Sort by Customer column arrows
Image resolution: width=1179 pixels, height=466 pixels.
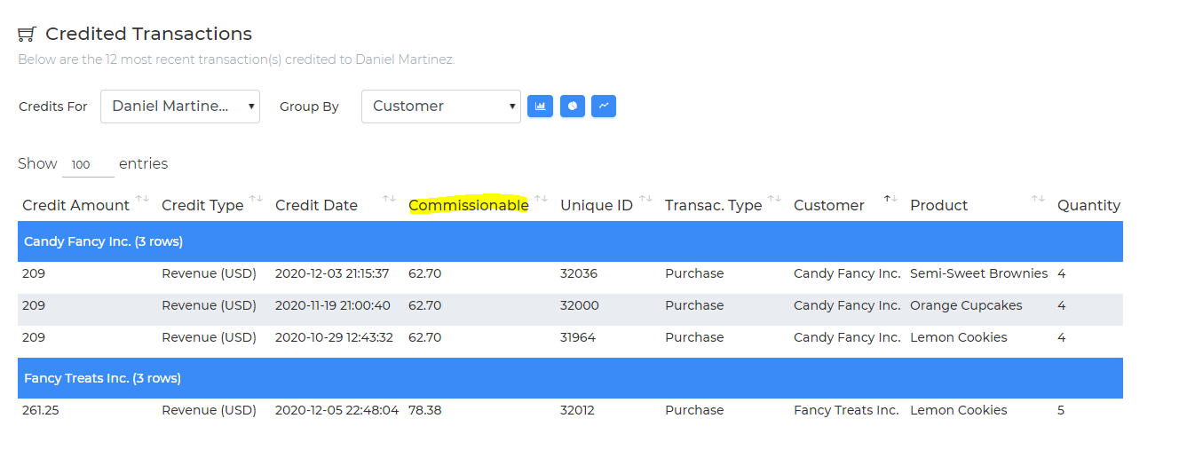[890, 199]
